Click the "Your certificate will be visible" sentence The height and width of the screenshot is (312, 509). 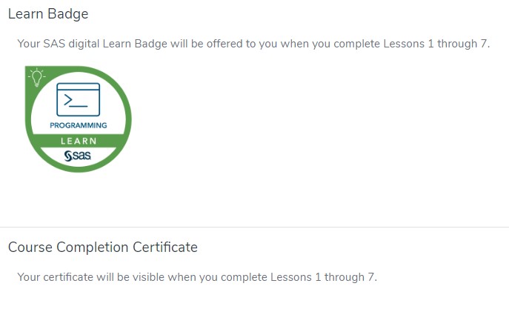point(197,277)
